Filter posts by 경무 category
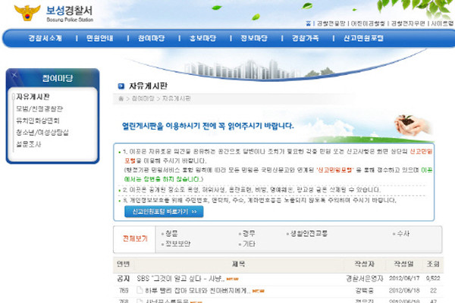The width and height of the screenshot is (455, 303). coord(249,233)
